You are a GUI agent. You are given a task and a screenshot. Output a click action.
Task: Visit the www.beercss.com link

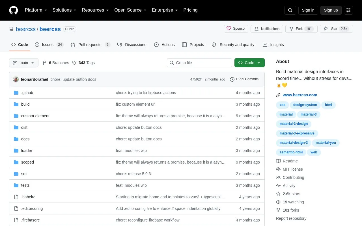[x=300, y=95]
